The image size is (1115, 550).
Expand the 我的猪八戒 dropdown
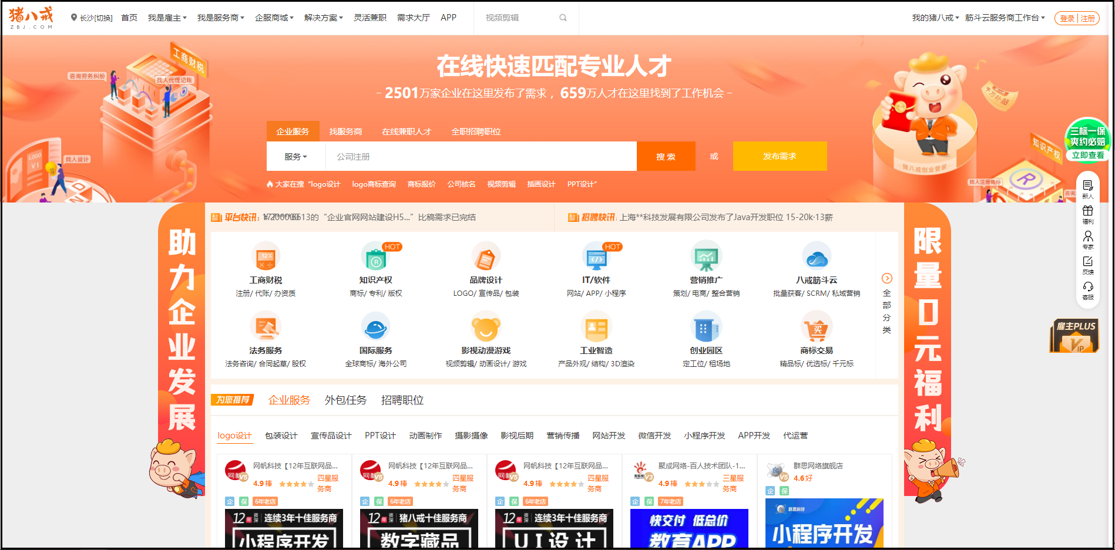coord(935,18)
